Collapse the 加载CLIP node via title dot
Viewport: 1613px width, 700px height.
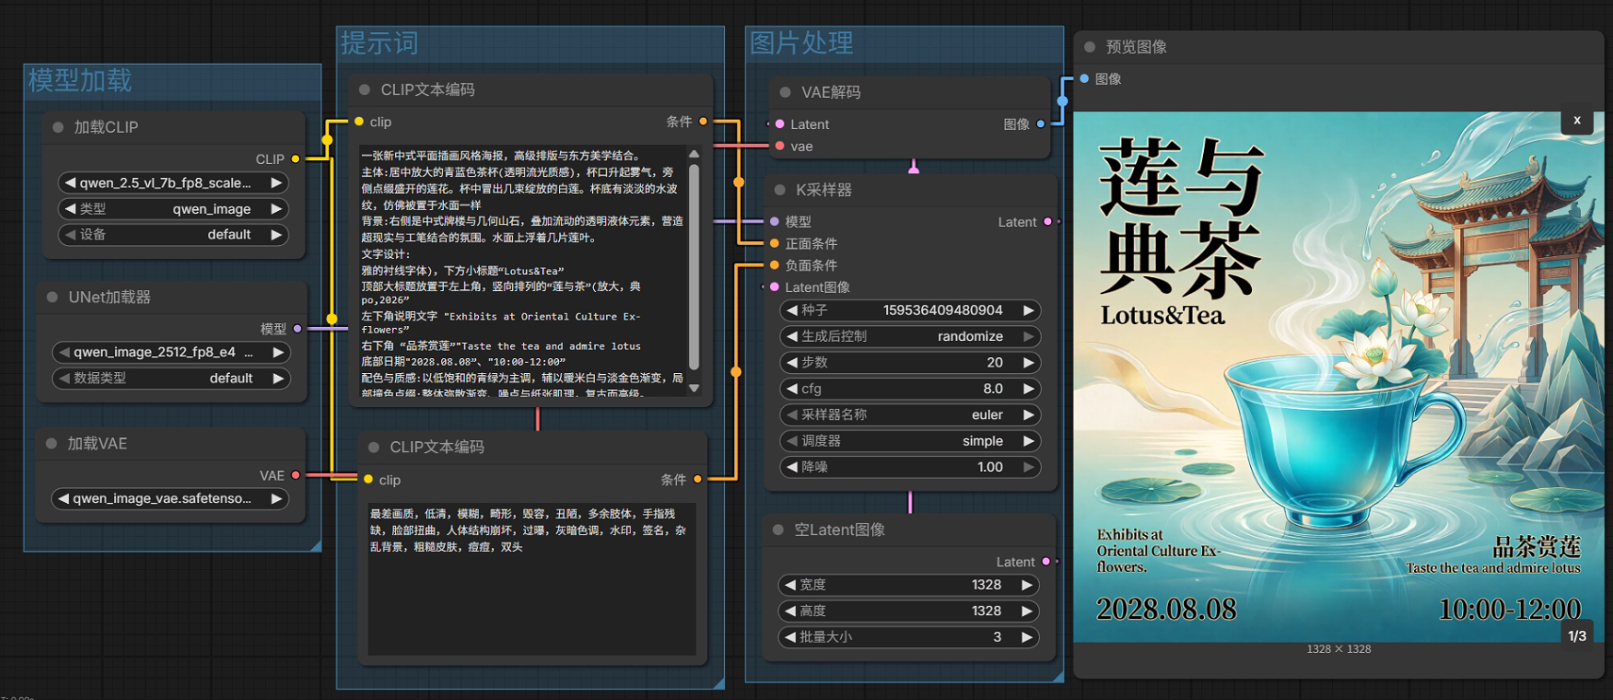58,127
